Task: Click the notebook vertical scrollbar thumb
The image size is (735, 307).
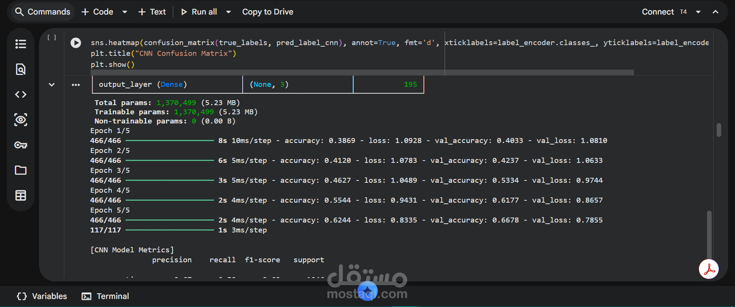Action: point(719,130)
